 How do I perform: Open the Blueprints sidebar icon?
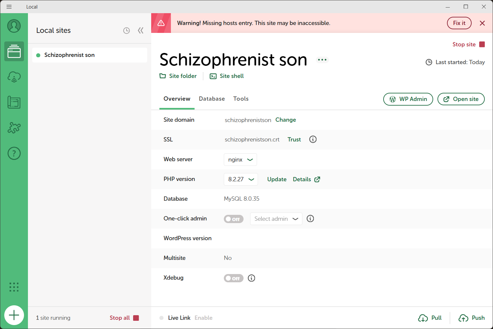pos(14,102)
